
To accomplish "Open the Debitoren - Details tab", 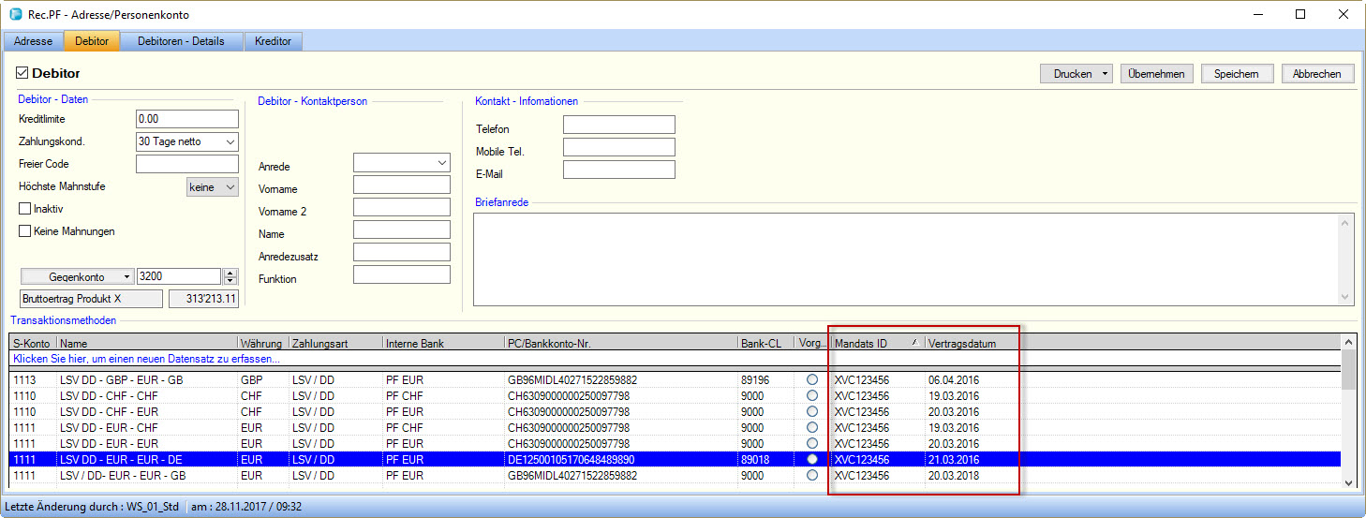I will click(x=181, y=41).
